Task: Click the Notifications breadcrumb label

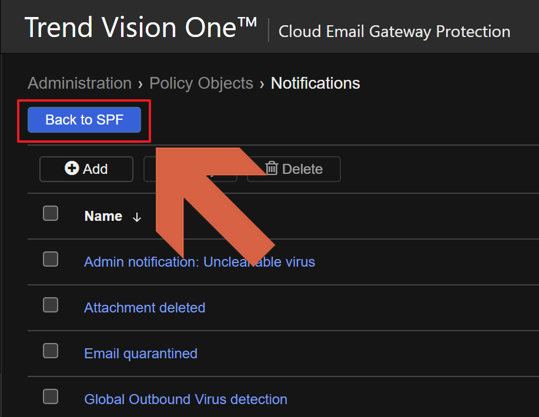Action: click(315, 83)
